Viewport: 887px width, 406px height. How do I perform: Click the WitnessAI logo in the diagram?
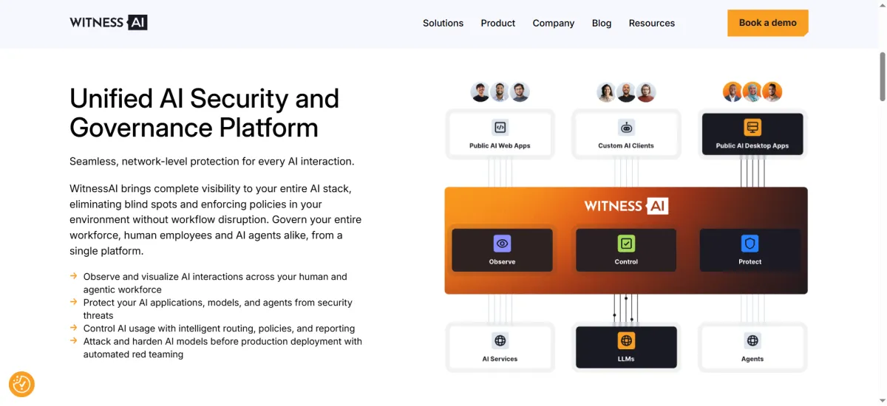click(626, 206)
